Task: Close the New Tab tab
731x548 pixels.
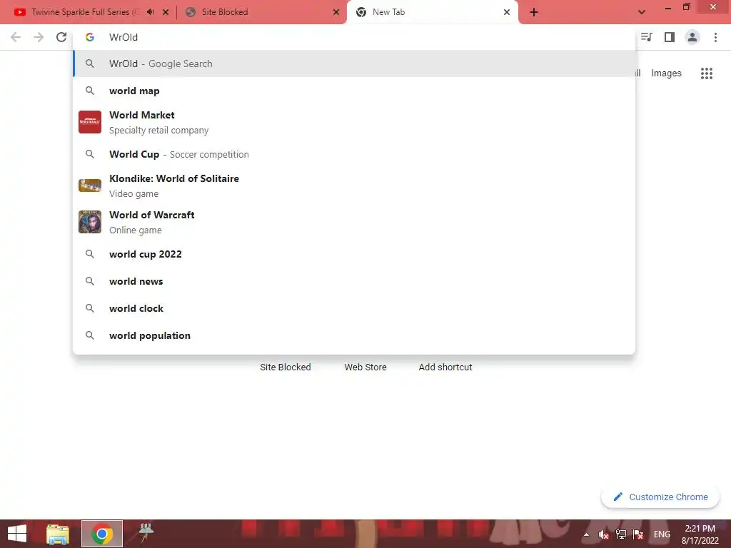Action: pyautogui.click(x=507, y=12)
